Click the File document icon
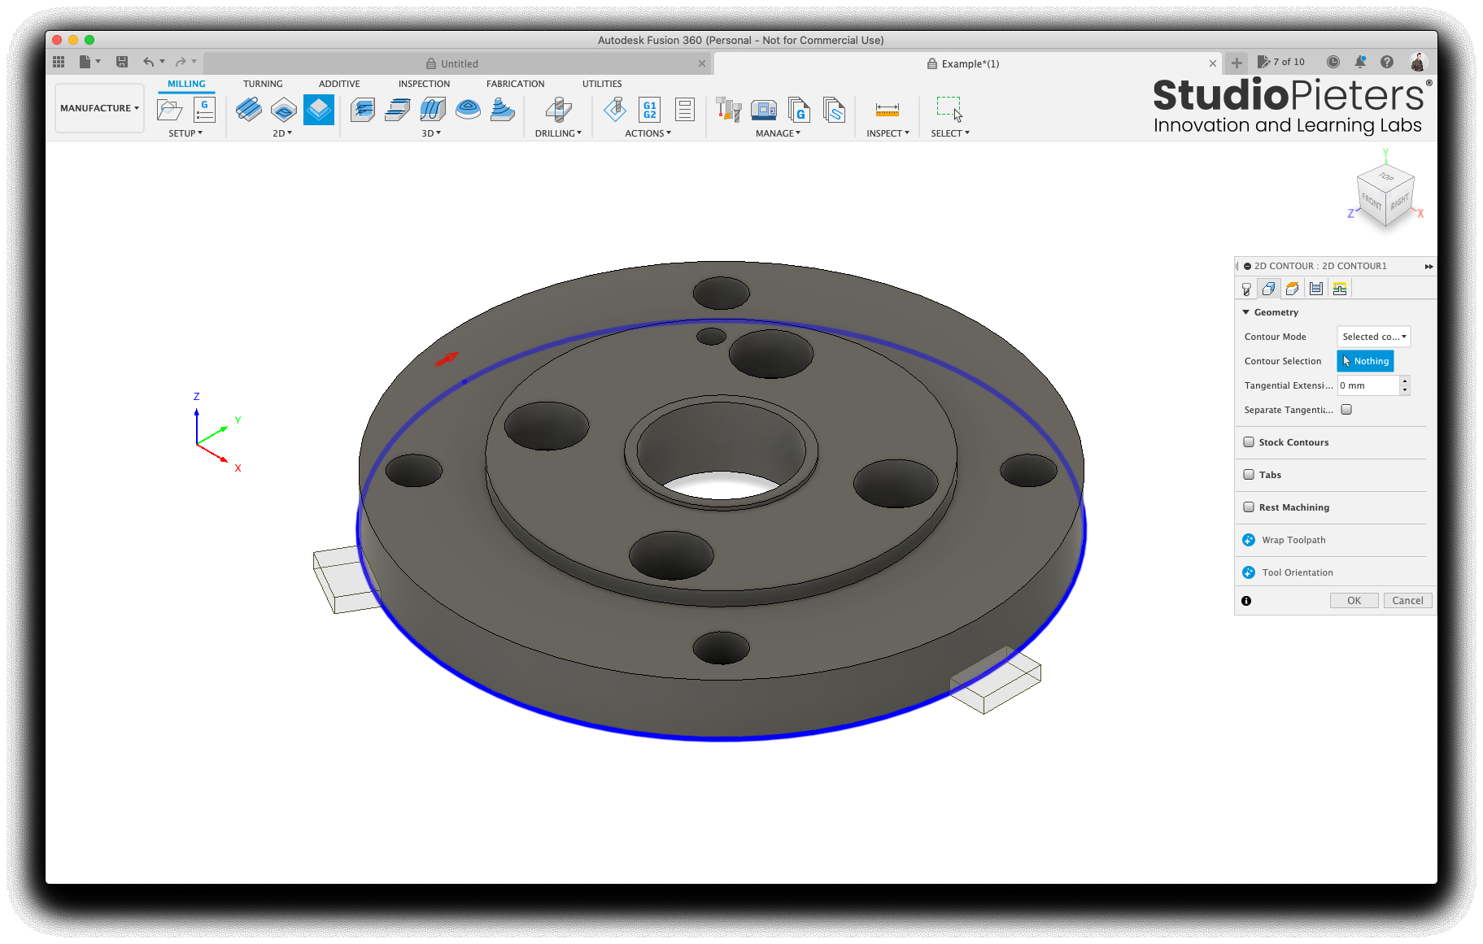Screen dimensions: 1483x944 (x=85, y=62)
